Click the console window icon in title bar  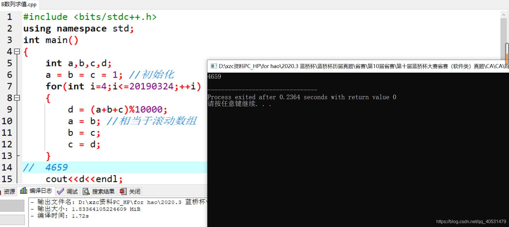[214, 66]
